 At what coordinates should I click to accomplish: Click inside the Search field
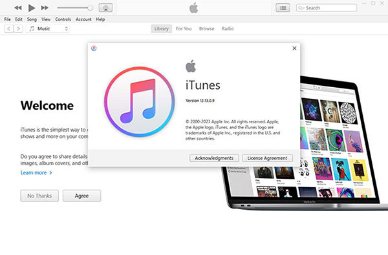[327, 8]
